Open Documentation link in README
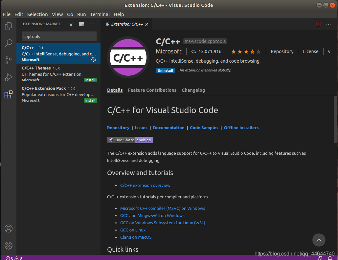Viewport: 338px width, 260px height. 169,128
